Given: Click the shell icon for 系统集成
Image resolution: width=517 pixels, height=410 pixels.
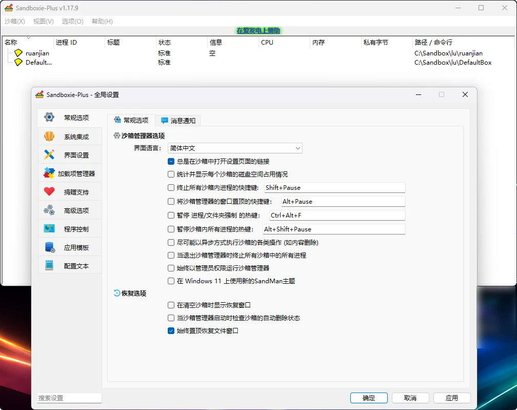Looking at the screenshot, I should (x=49, y=136).
